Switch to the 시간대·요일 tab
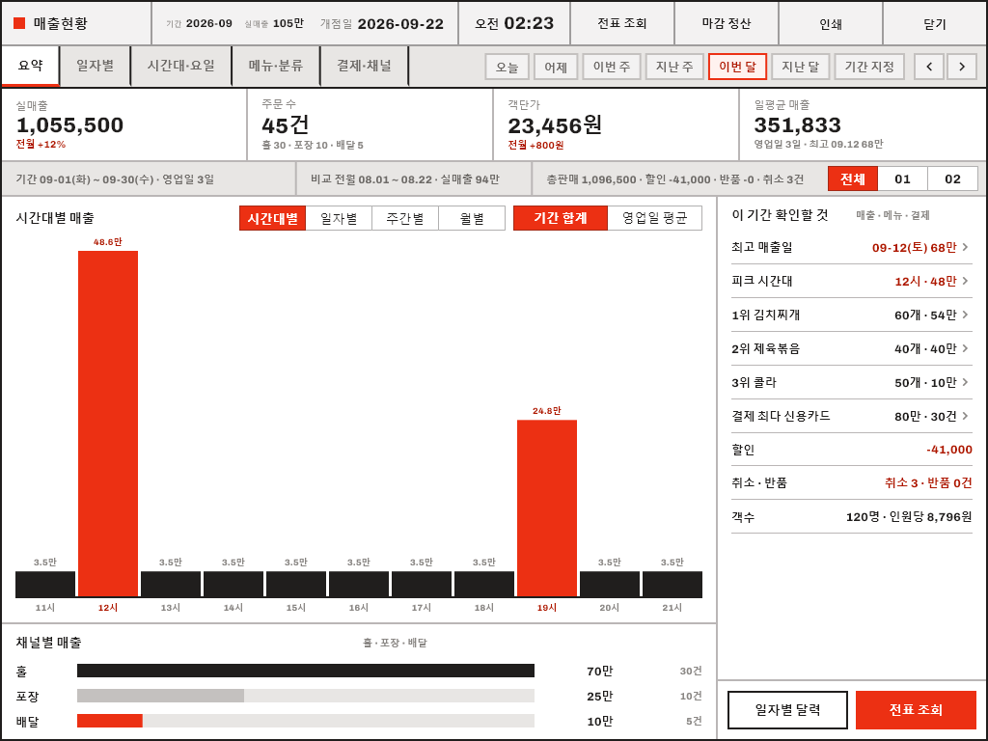 (181, 66)
